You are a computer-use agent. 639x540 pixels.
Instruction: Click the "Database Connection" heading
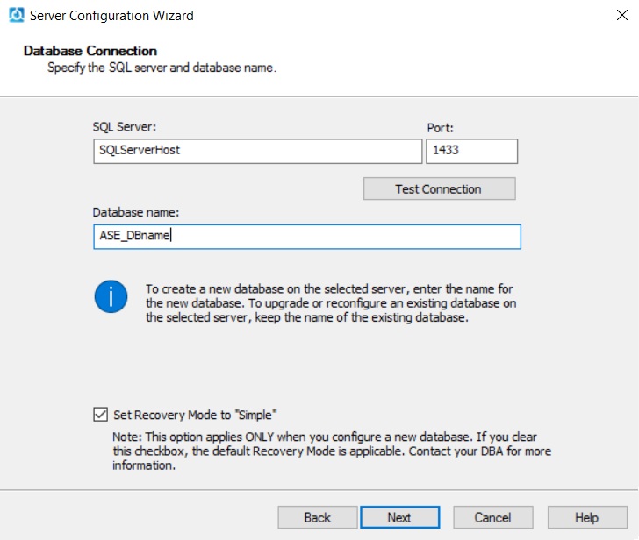(90, 51)
